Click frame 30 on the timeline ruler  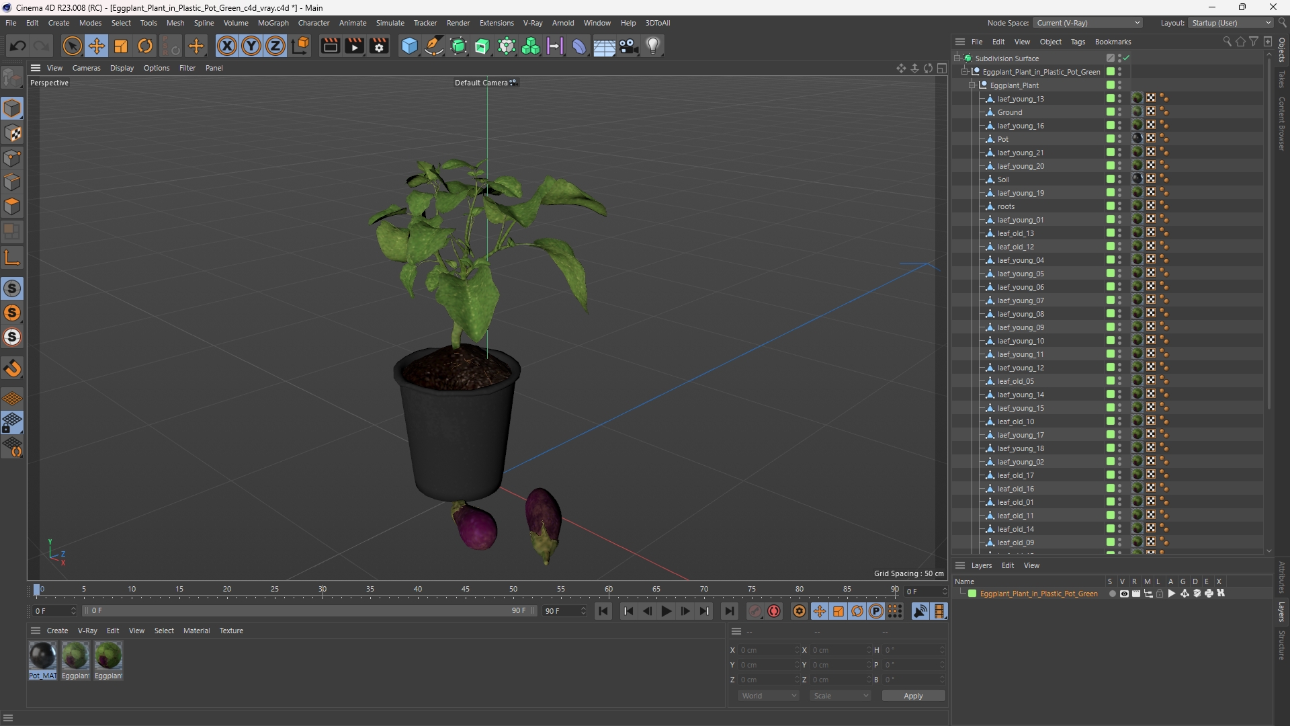click(x=322, y=590)
